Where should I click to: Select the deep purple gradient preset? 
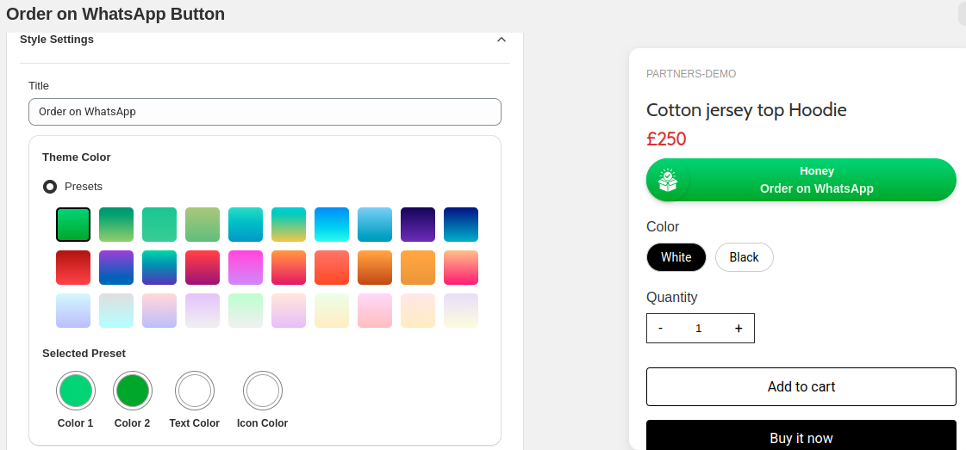pos(418,225)
